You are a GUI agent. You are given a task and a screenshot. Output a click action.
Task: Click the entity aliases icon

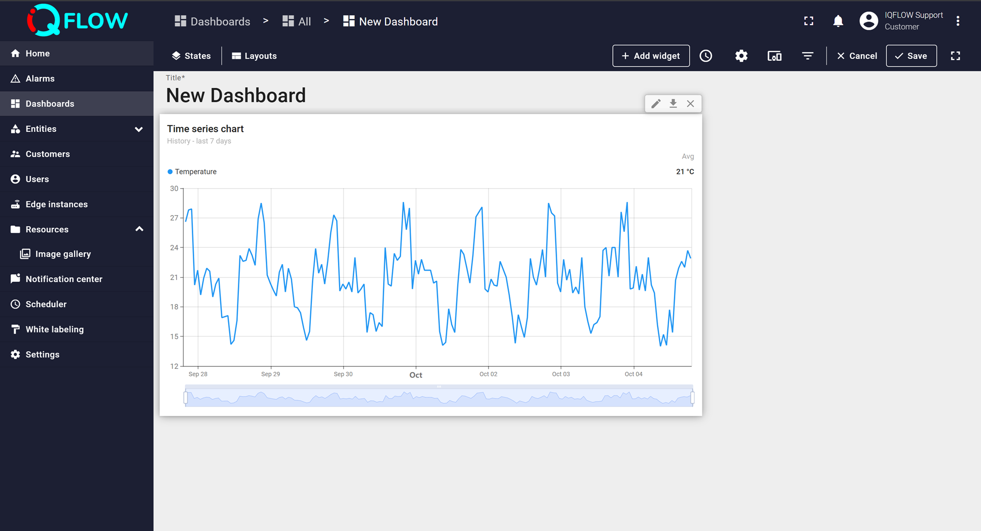774,56
